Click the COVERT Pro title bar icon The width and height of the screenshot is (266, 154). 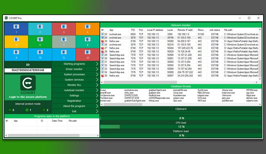pyautogui.click(x=6, y=18)
